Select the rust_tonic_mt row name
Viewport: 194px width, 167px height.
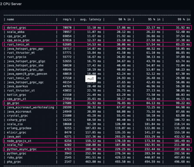pos(18,44)
